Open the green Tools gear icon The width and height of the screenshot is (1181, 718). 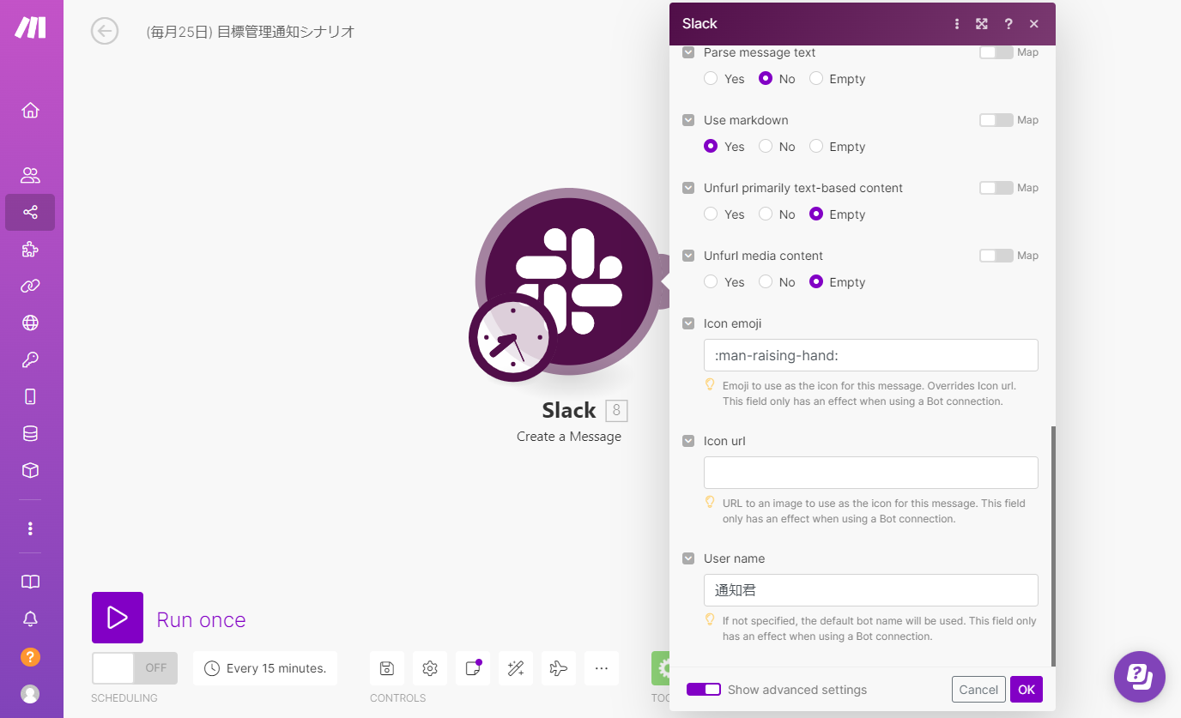(x=660, y=668)
